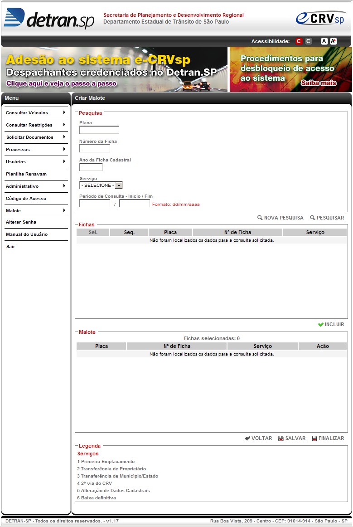Screen dimensions: 353x527
Task: Open Manual do Usuário menu item
Action: coord(27,234)
